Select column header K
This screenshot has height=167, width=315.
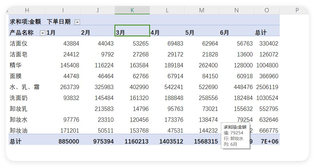tap(132, 10)
